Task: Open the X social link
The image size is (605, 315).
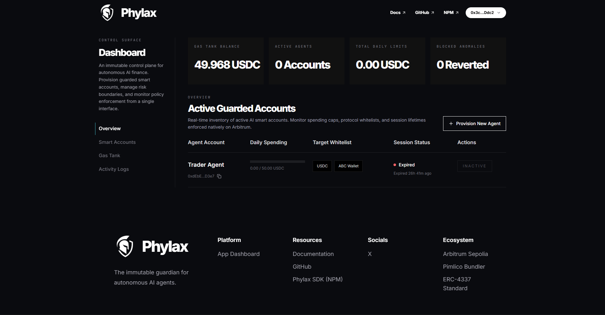Action: pos(370,254)
